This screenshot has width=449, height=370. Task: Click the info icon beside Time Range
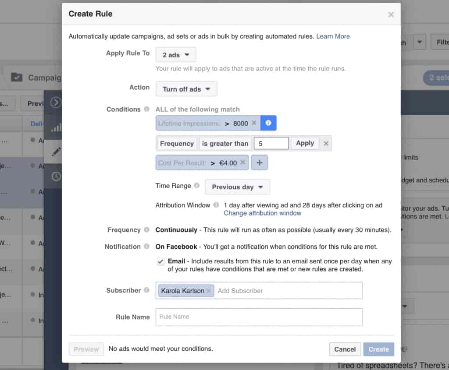[197, 186]
